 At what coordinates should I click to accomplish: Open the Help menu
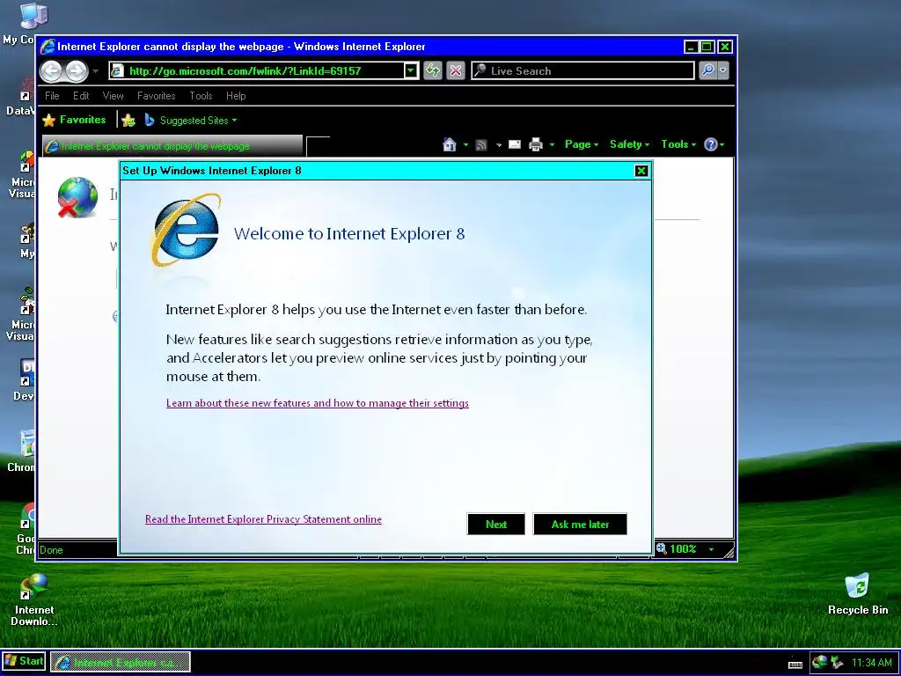[236, 96]
